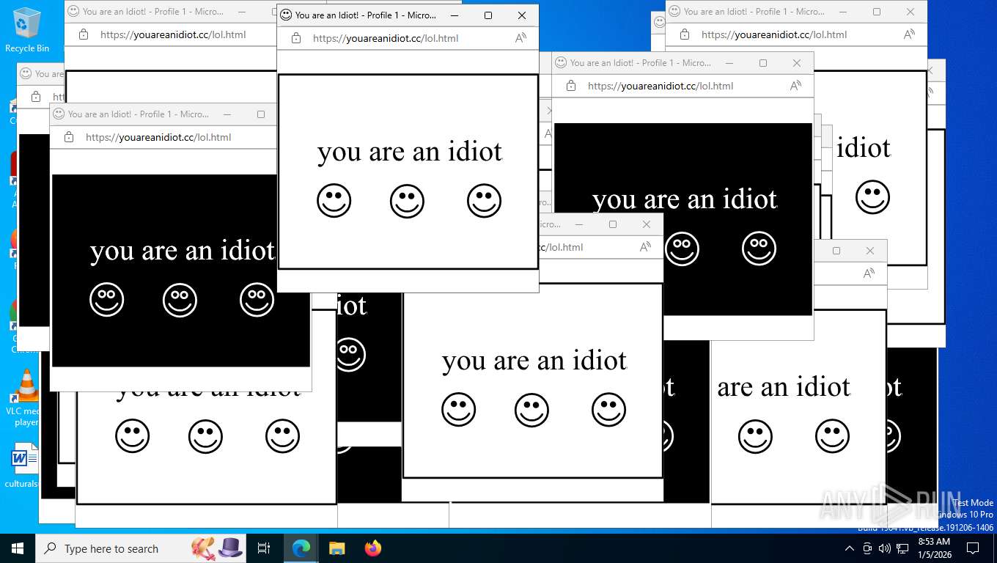Close the top-right corner window
The width and height of the screenshot is (997, 563).
coord(910,12)
